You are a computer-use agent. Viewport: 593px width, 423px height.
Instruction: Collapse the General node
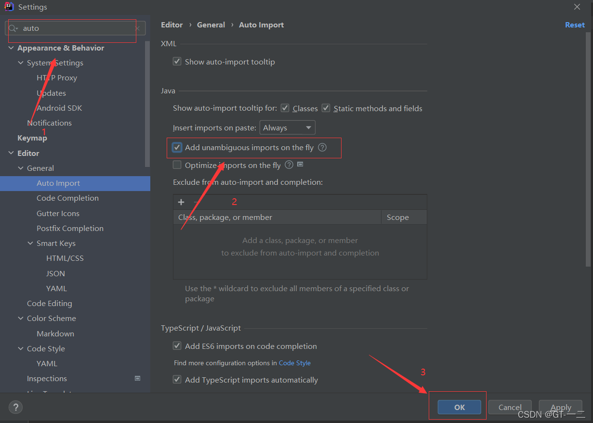click(21, 168)
